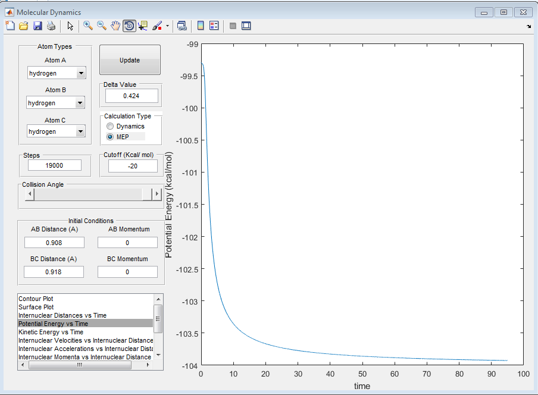Save the figure with the floppy disk icon
538x395 pixels.
click(37, 26)
